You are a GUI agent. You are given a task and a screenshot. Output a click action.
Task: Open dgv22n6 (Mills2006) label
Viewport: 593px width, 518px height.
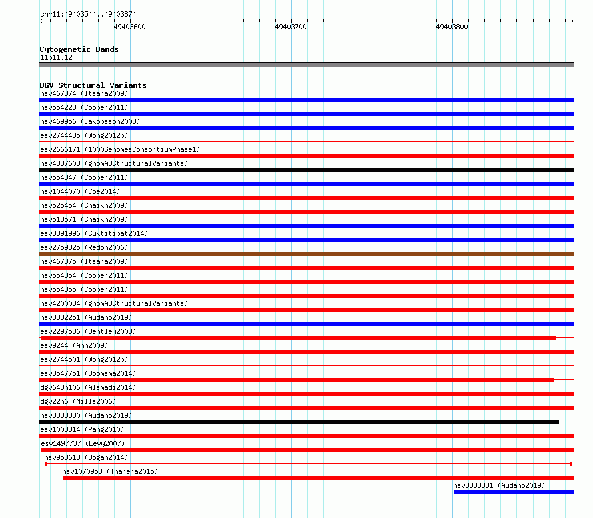78,401
